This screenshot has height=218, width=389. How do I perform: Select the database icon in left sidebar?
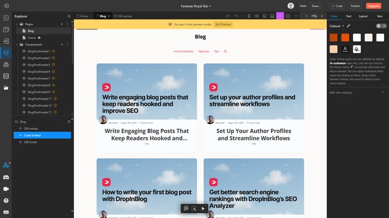pyautogui.click(x=6, y=76)
